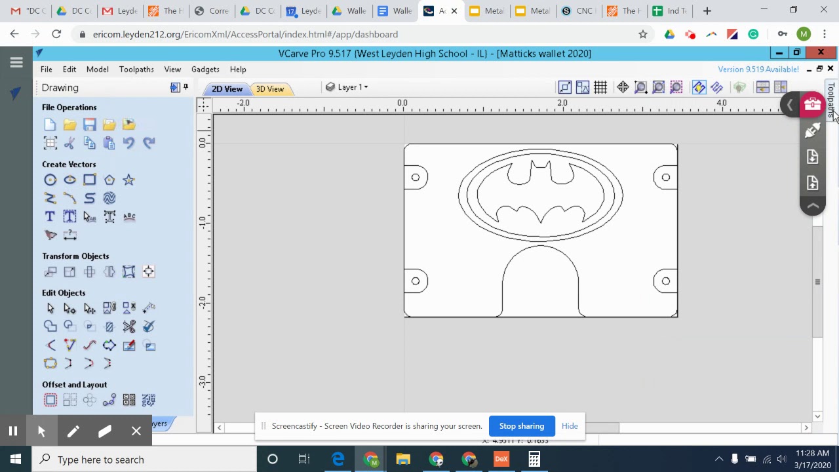
Task: Toggle the tile windows horizontally icon
Action: [762, 87]
